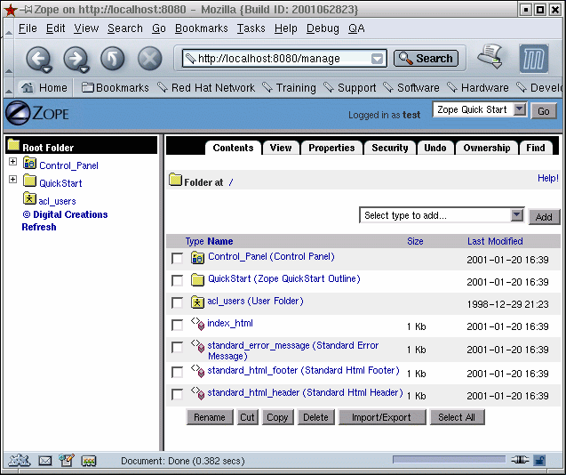Click the Home icon in bookmarks bar
Viewport: 566px width, 475px height.
point(28,88)
